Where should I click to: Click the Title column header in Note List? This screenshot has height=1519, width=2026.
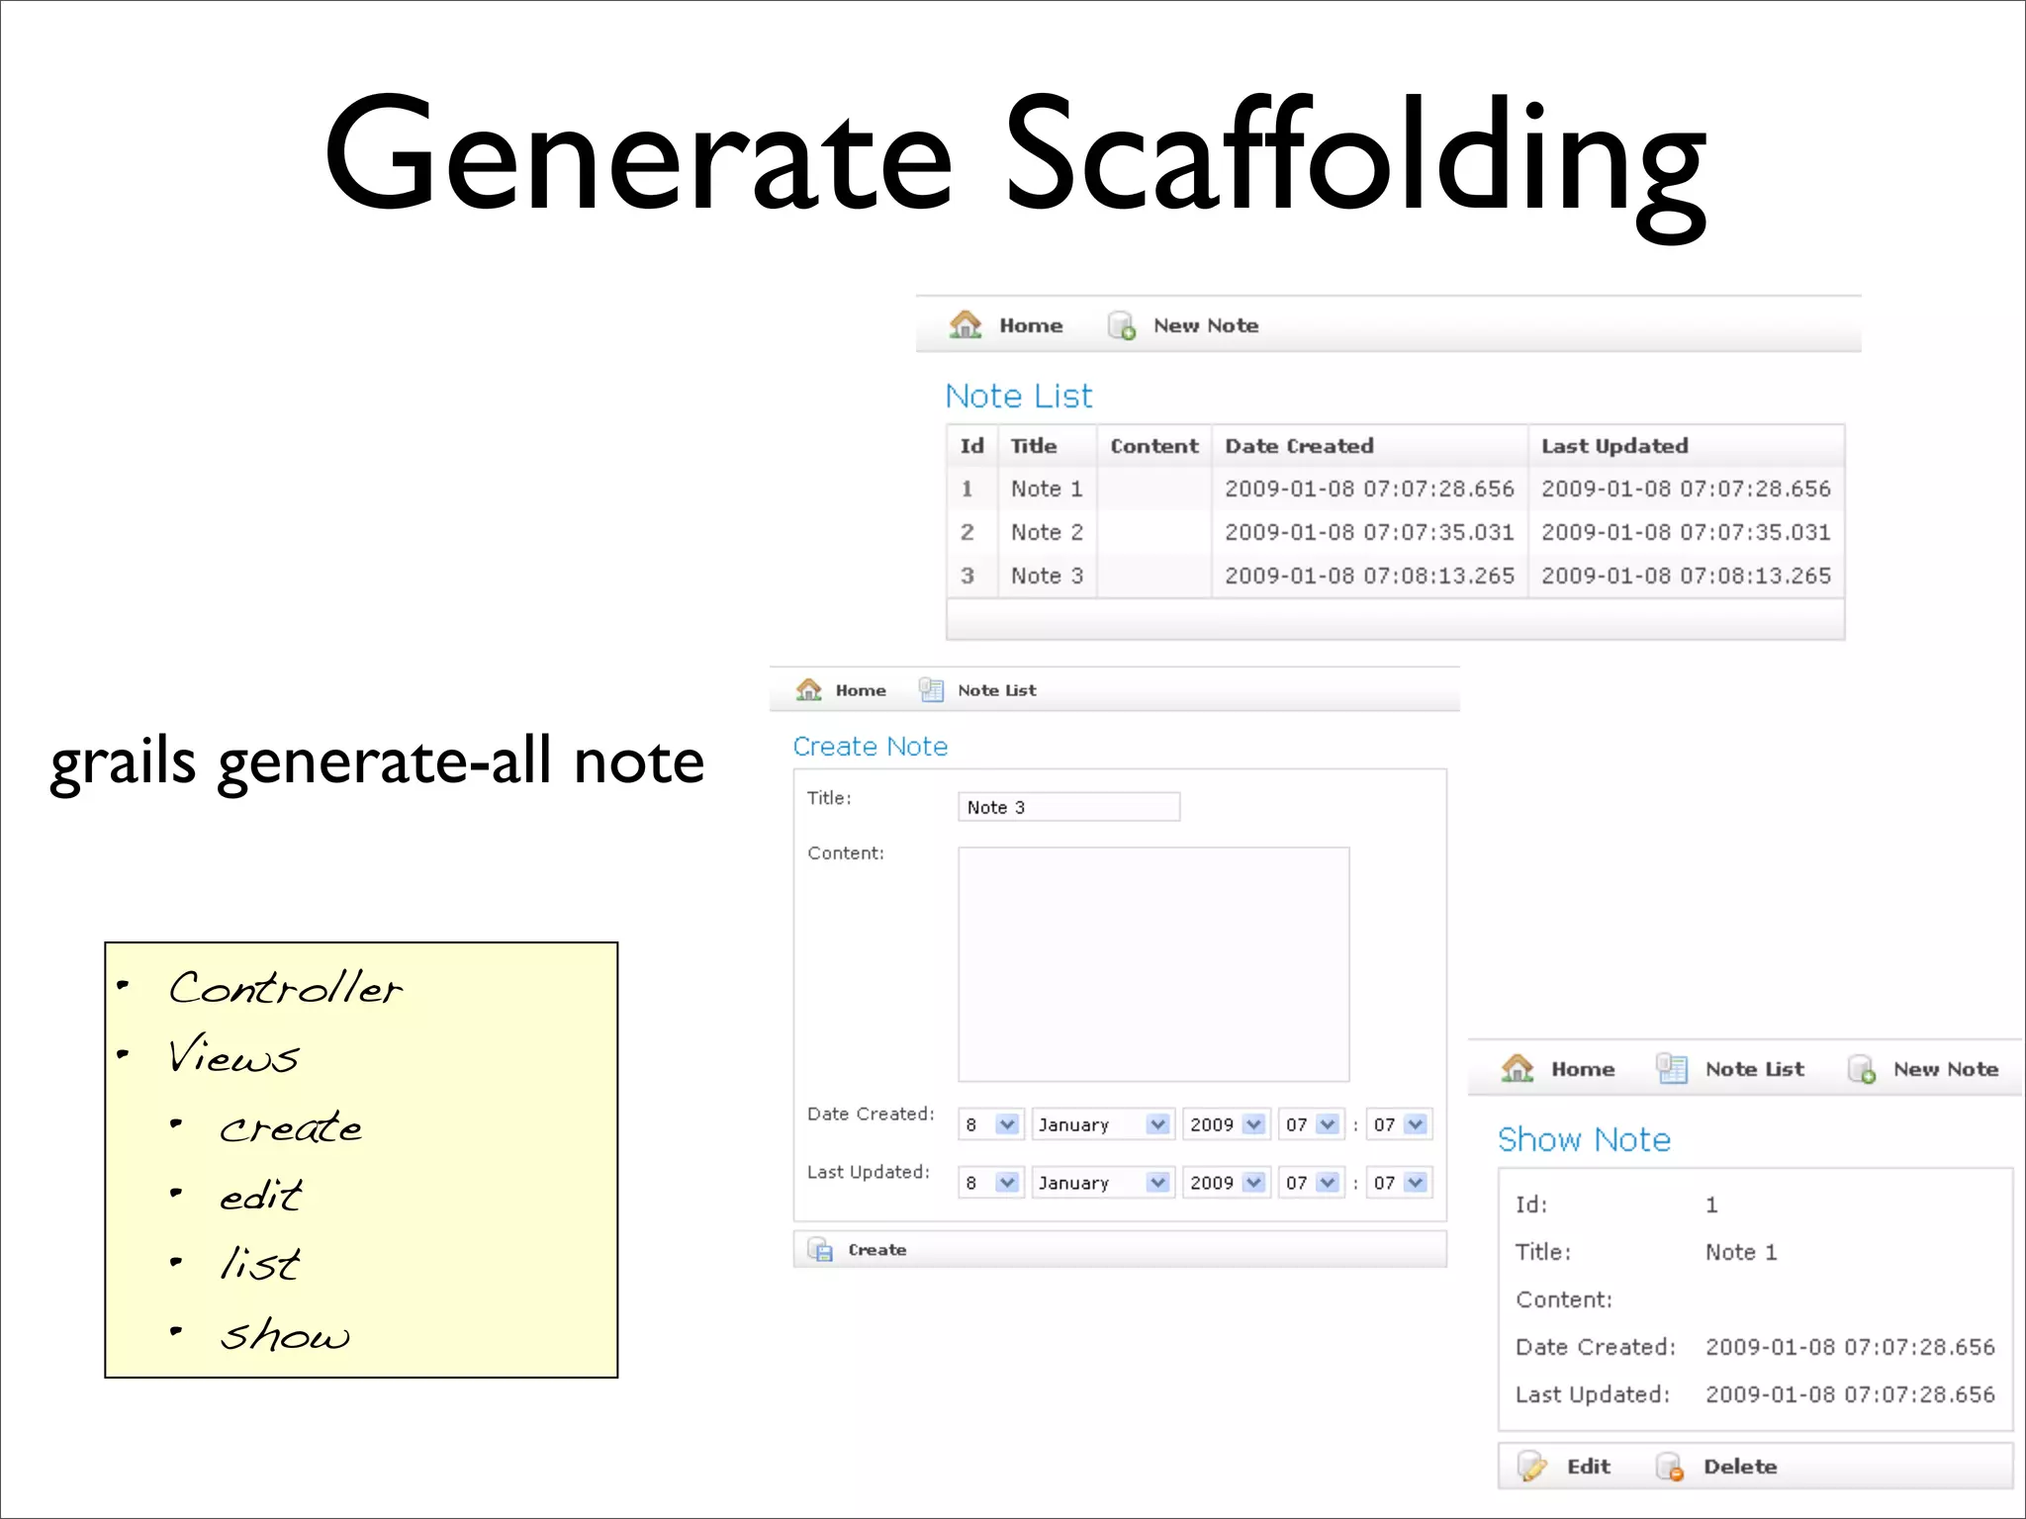tap(1033, 446)
